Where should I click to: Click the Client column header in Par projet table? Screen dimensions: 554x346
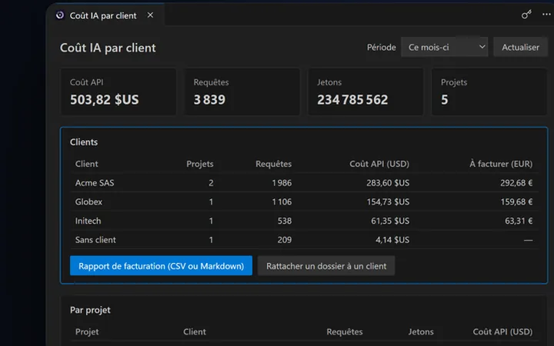195,332
